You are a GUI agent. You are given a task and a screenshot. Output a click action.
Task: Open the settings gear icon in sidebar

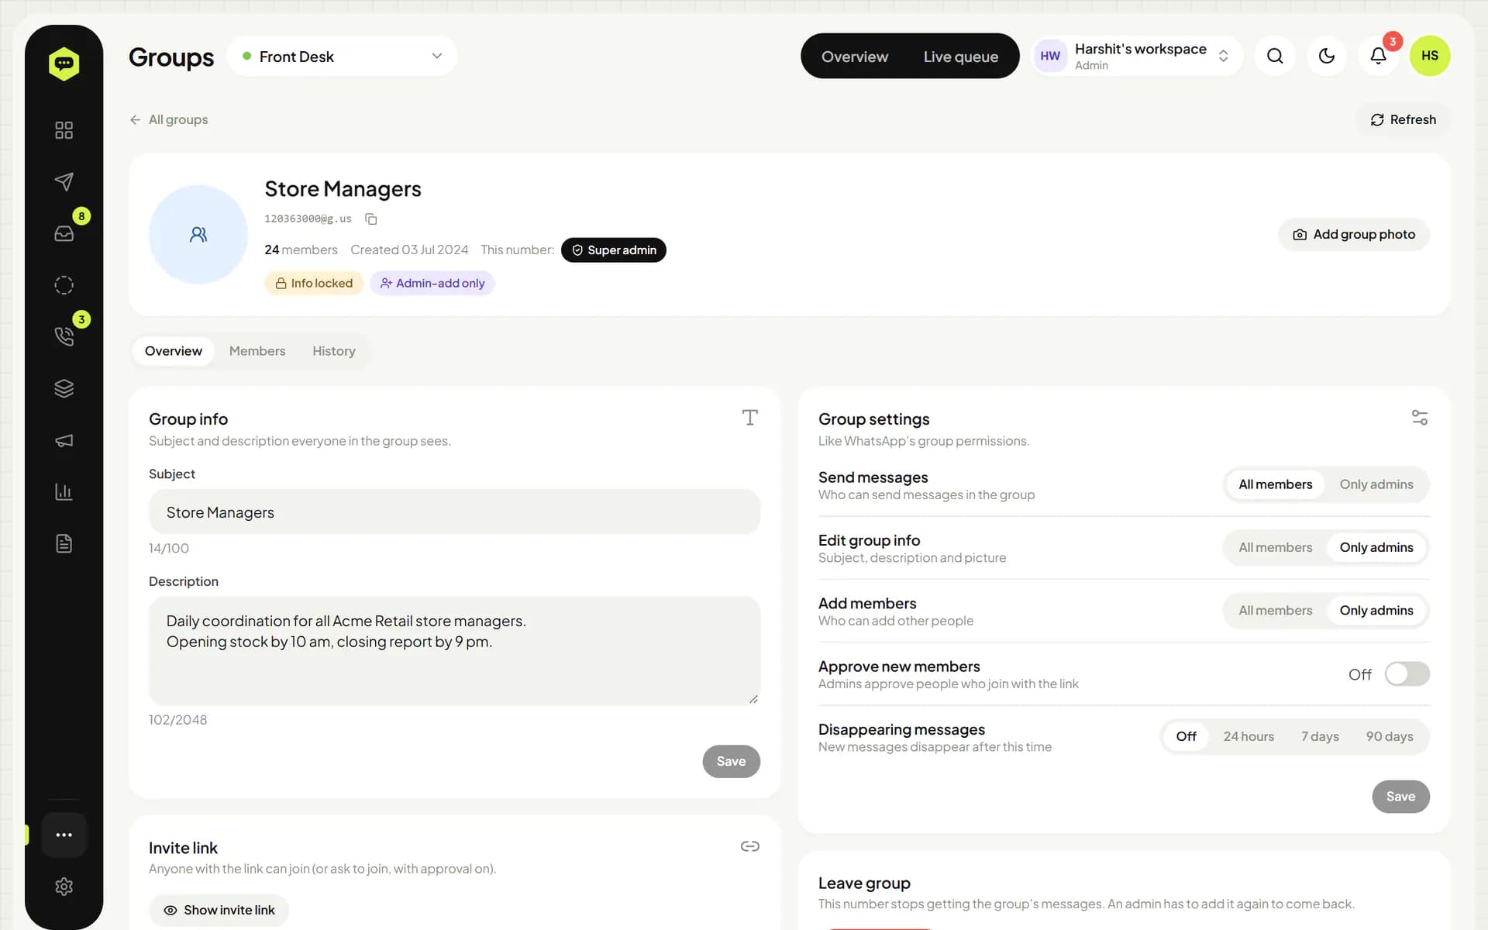[64, 887]
